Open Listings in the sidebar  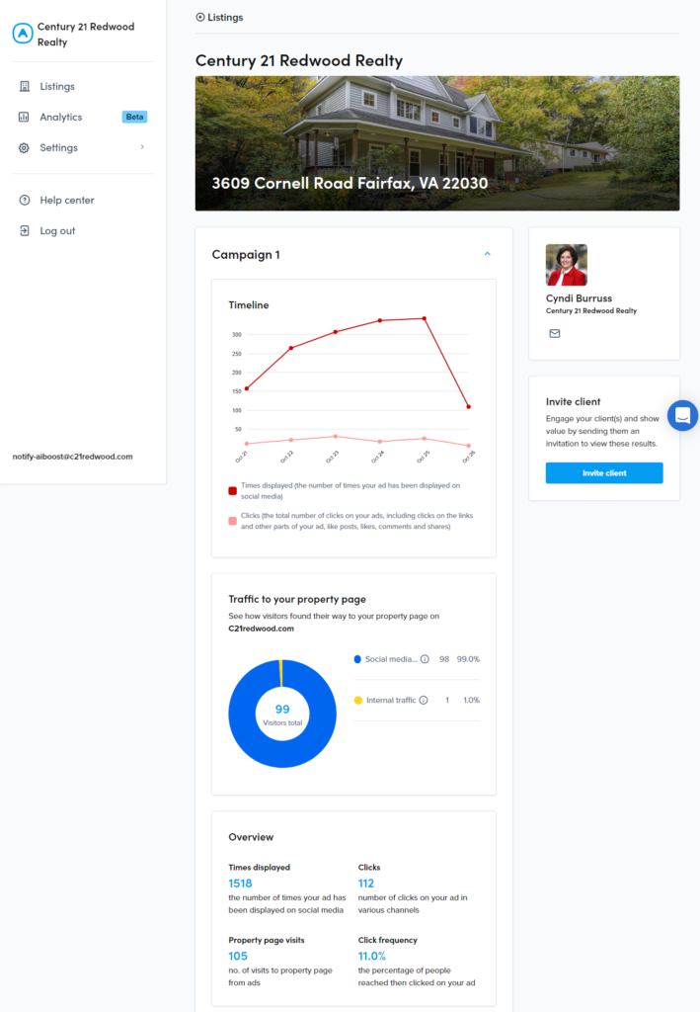coord(56,87)
